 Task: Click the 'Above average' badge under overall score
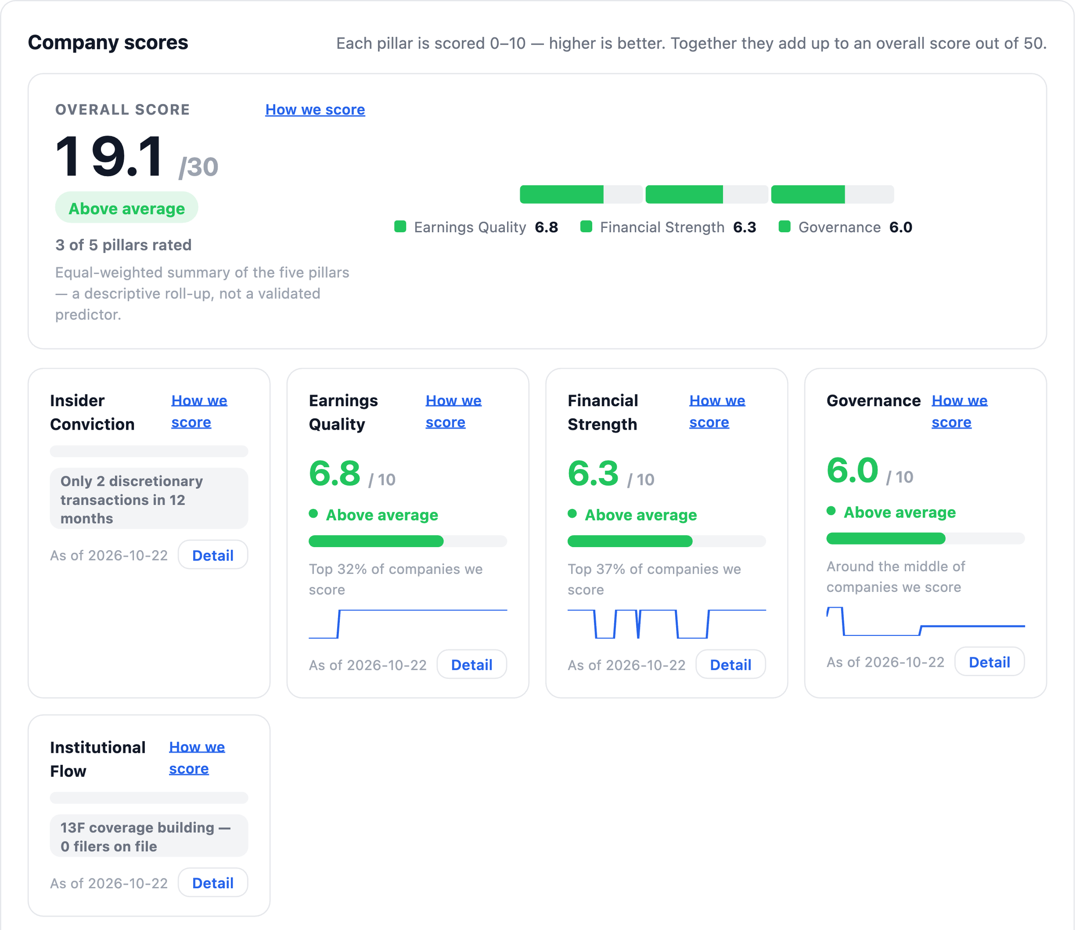[126, 208]
